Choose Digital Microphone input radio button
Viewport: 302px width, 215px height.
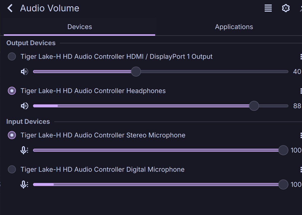click(x=12, y=169)
